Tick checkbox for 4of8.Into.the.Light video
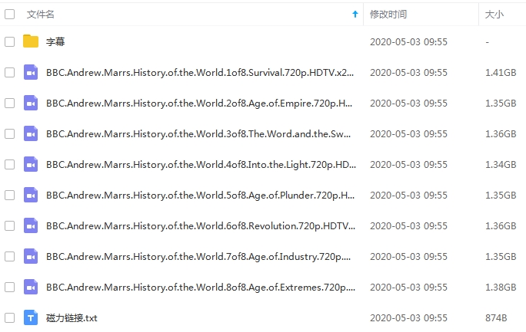Screen dimensions: 526x332 click(x=10, y=165)
